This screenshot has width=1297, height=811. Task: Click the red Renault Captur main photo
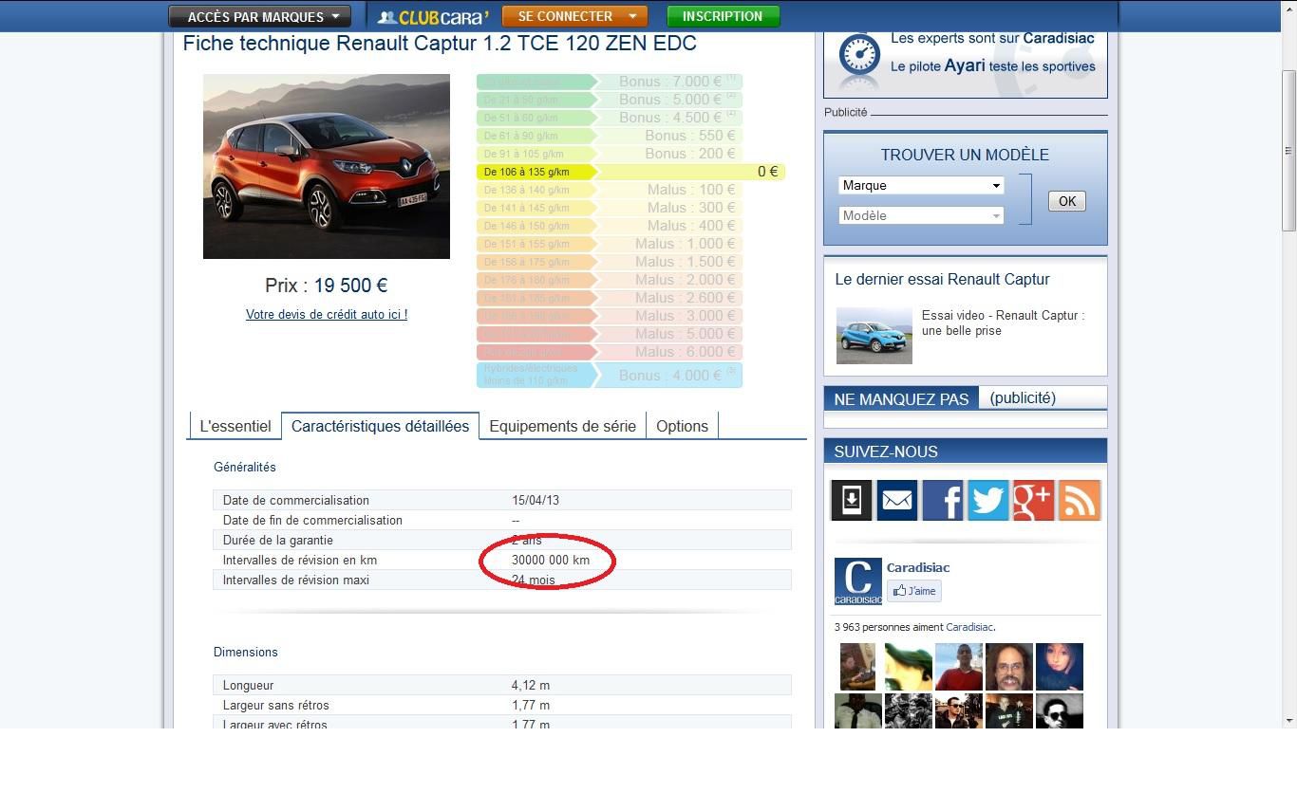coord(327,166)
